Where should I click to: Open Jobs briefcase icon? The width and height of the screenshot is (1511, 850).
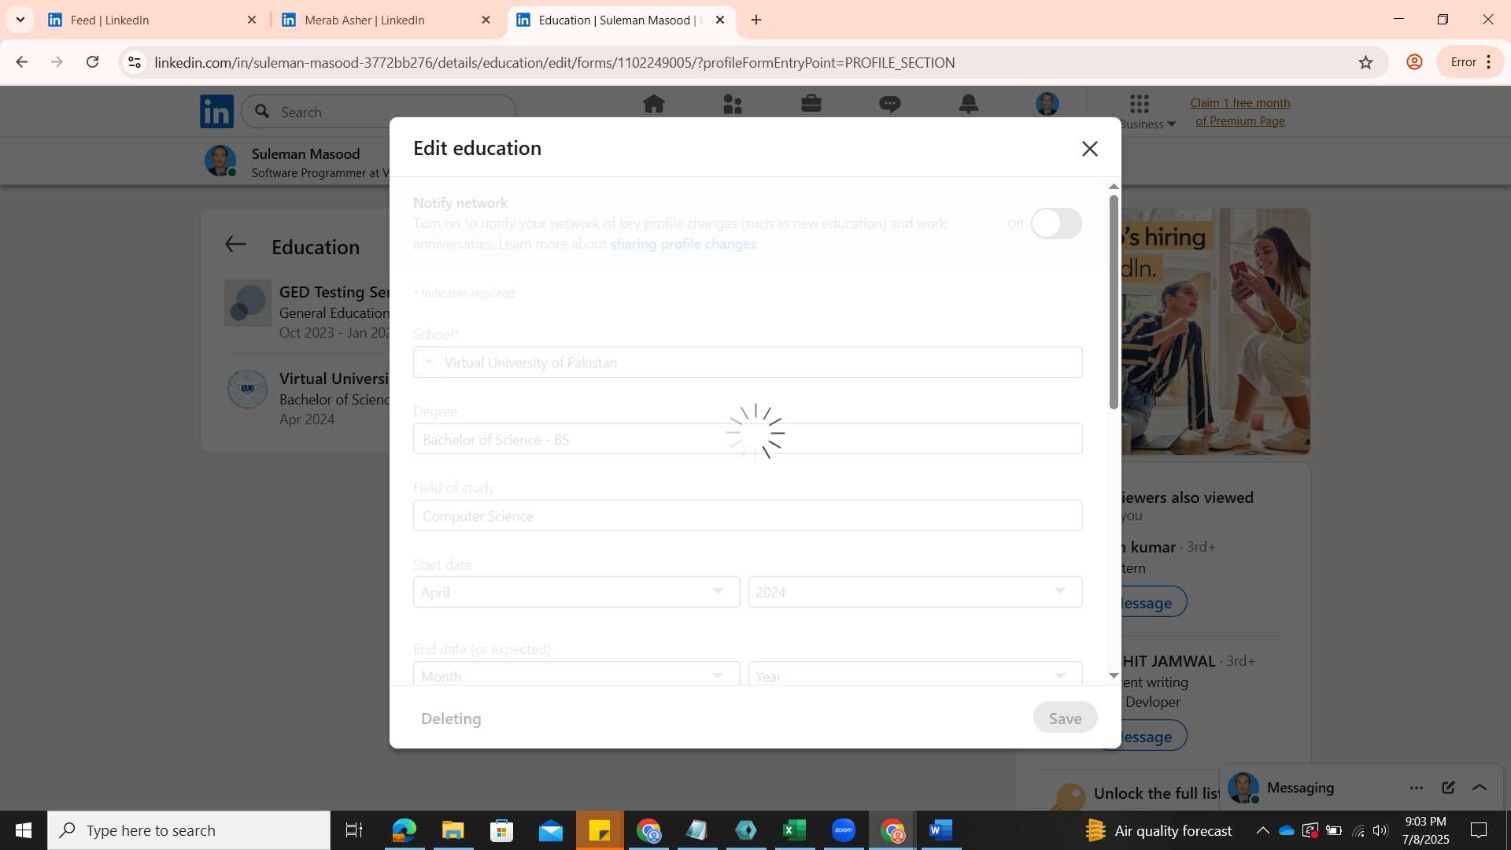pyautogui.click(x=811, y=104)
